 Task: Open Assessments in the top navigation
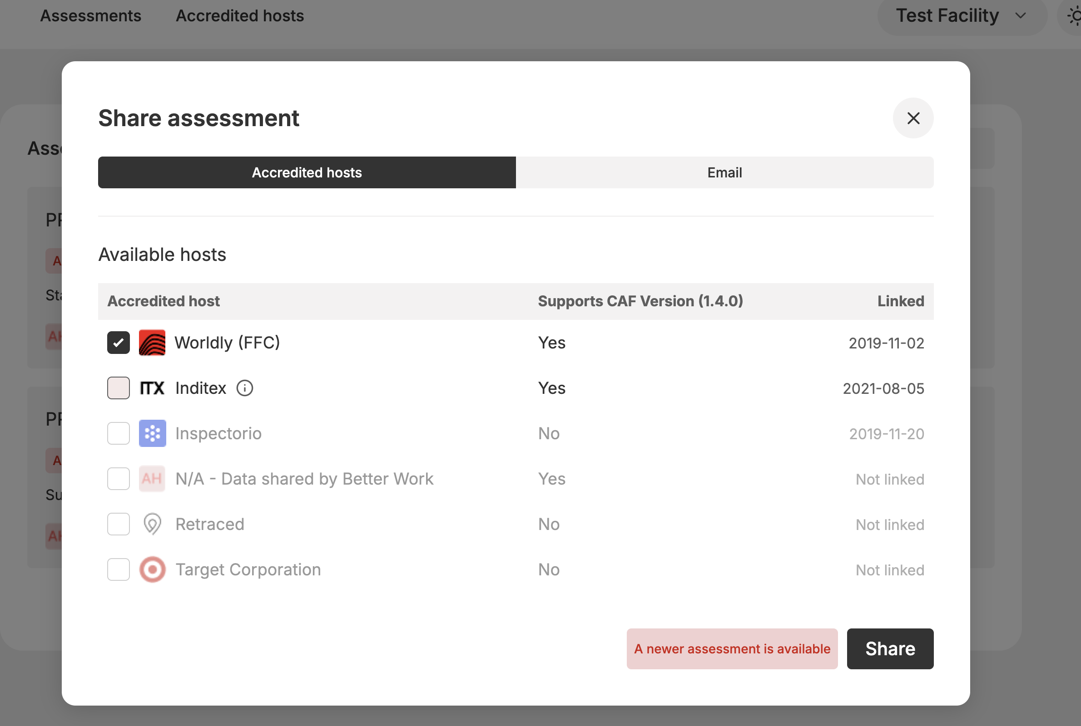(x=91, y=16)
